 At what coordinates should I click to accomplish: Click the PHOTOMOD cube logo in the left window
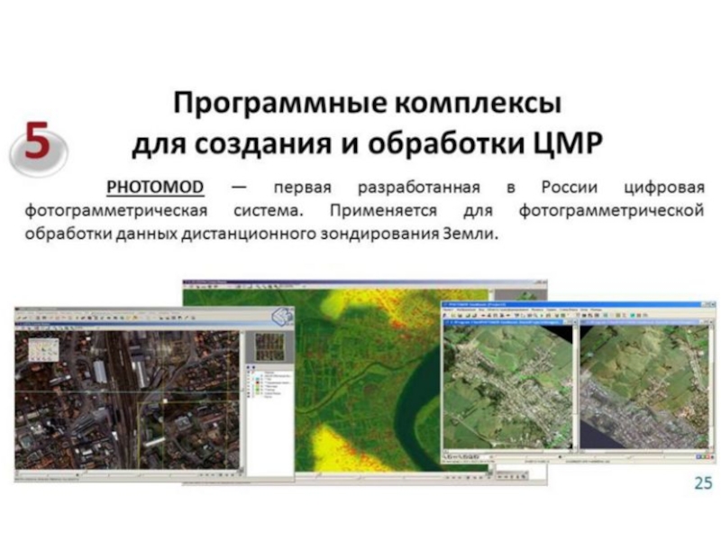282,316
